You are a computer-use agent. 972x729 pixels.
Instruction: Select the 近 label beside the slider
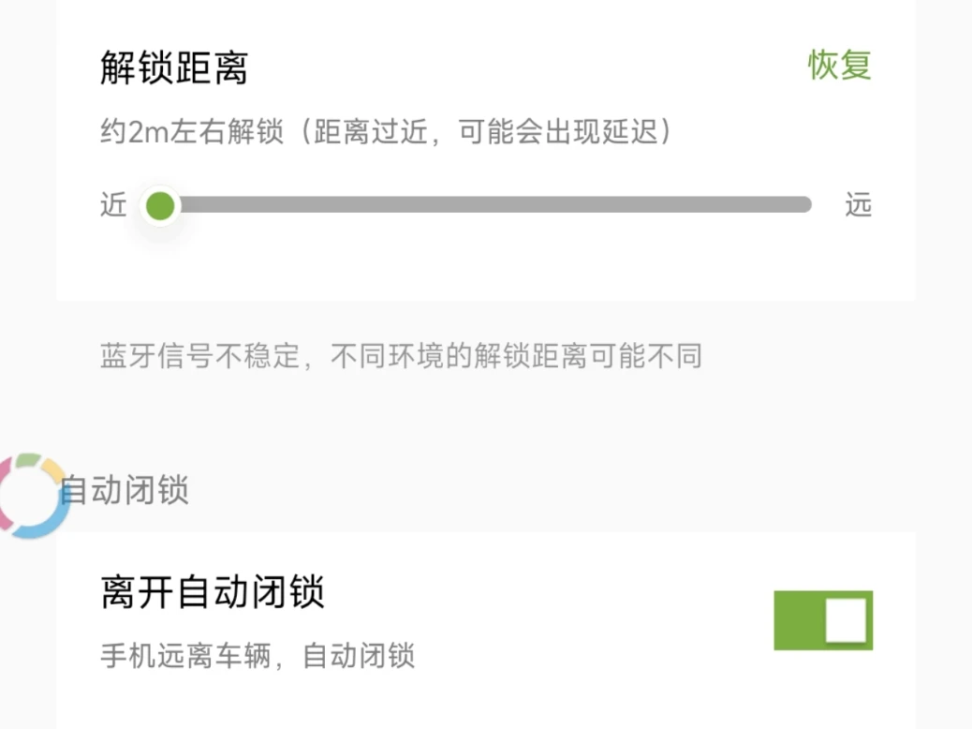click(113, 205)
